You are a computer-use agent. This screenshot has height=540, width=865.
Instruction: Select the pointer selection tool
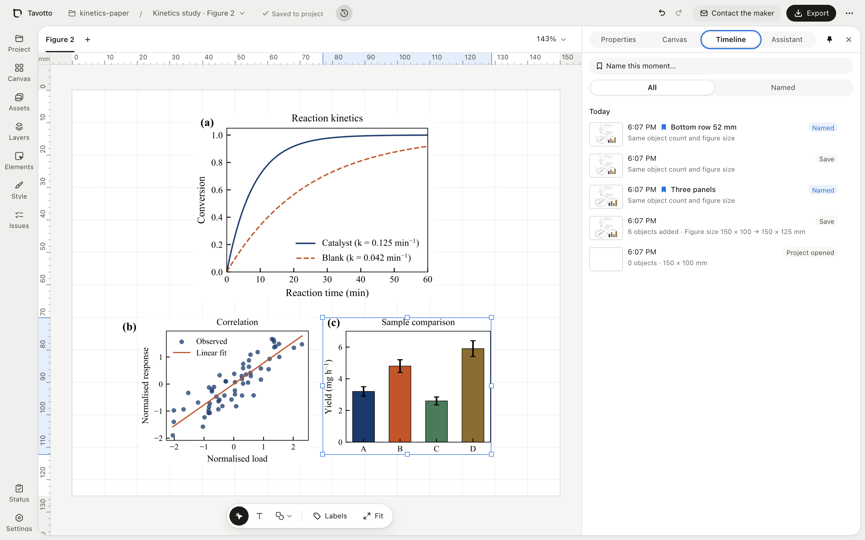[239, 516]
